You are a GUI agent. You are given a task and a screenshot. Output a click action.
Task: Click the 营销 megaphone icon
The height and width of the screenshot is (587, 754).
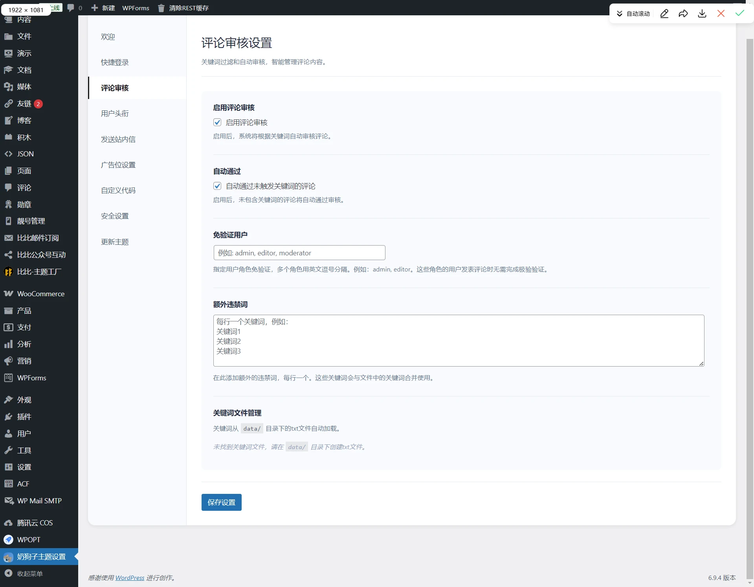[8, 361]
